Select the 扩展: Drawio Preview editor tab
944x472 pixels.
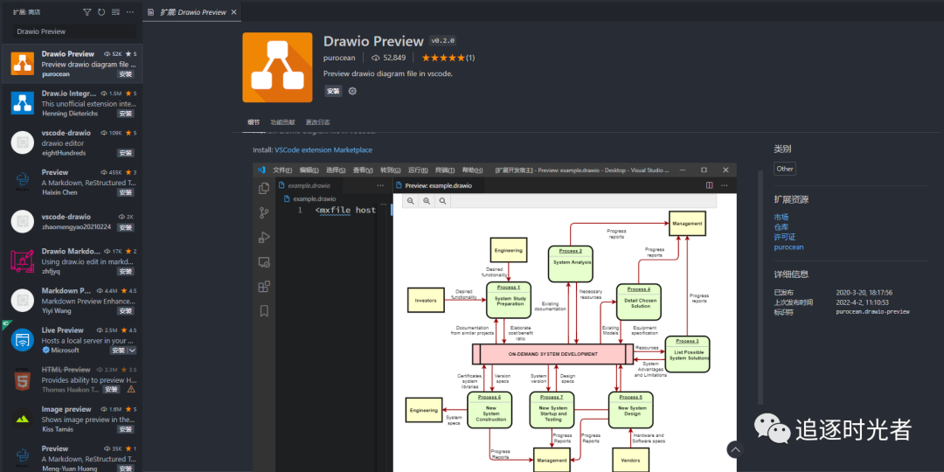pos(192,12)
